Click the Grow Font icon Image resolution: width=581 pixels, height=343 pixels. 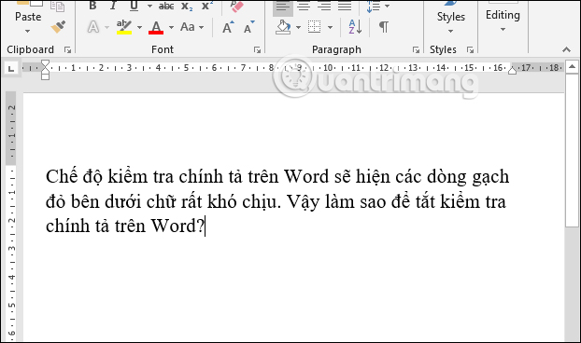(x=228, y=27)
